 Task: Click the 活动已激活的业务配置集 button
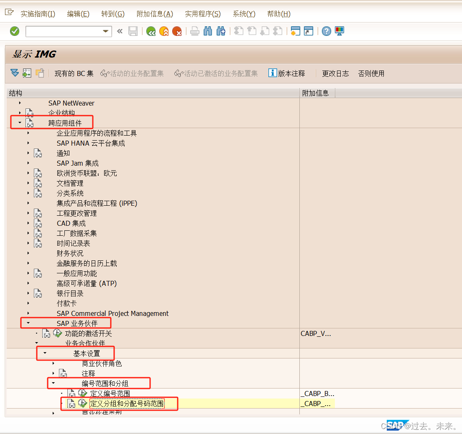point(216,73)
